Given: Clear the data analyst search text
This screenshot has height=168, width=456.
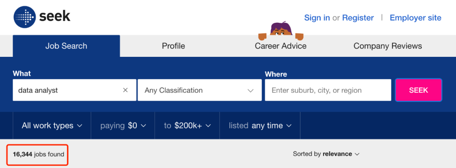Looking at the screenshot, I should (125, 90).
